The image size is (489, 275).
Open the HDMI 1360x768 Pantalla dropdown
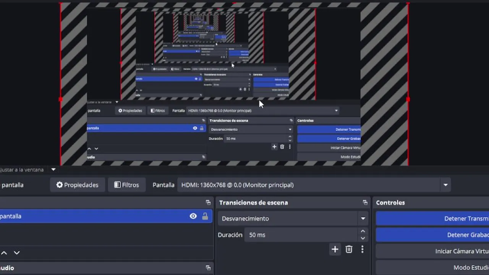(x=314, y=185)
